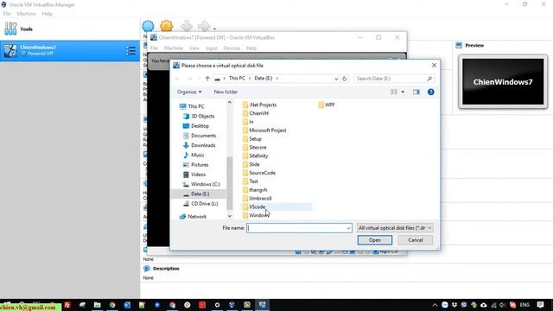The width and height of the screenshot is (553, 311).
Task: Open the Organize dropdown menu
Action: [x=189, y=92]
